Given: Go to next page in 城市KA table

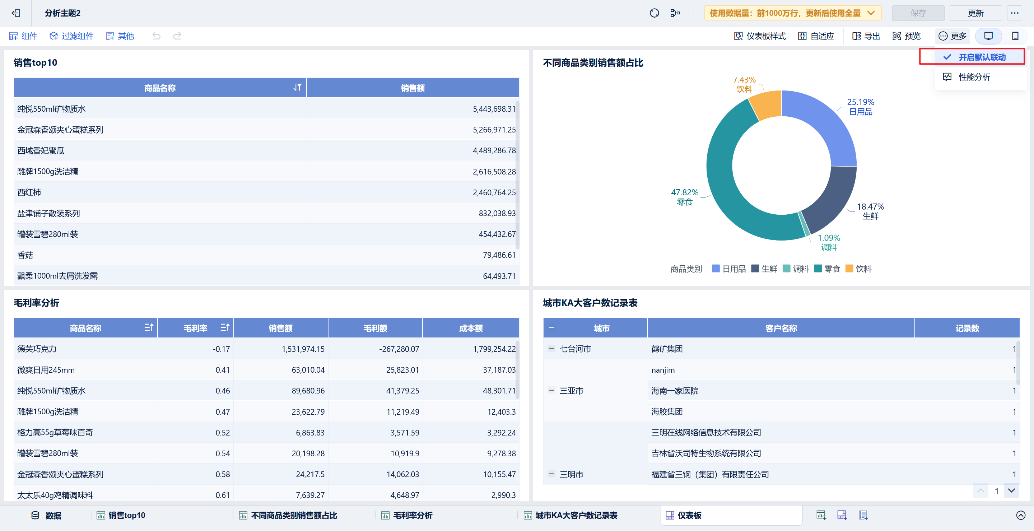Looking at the screenshot, I should click(x=1011, y=490).
